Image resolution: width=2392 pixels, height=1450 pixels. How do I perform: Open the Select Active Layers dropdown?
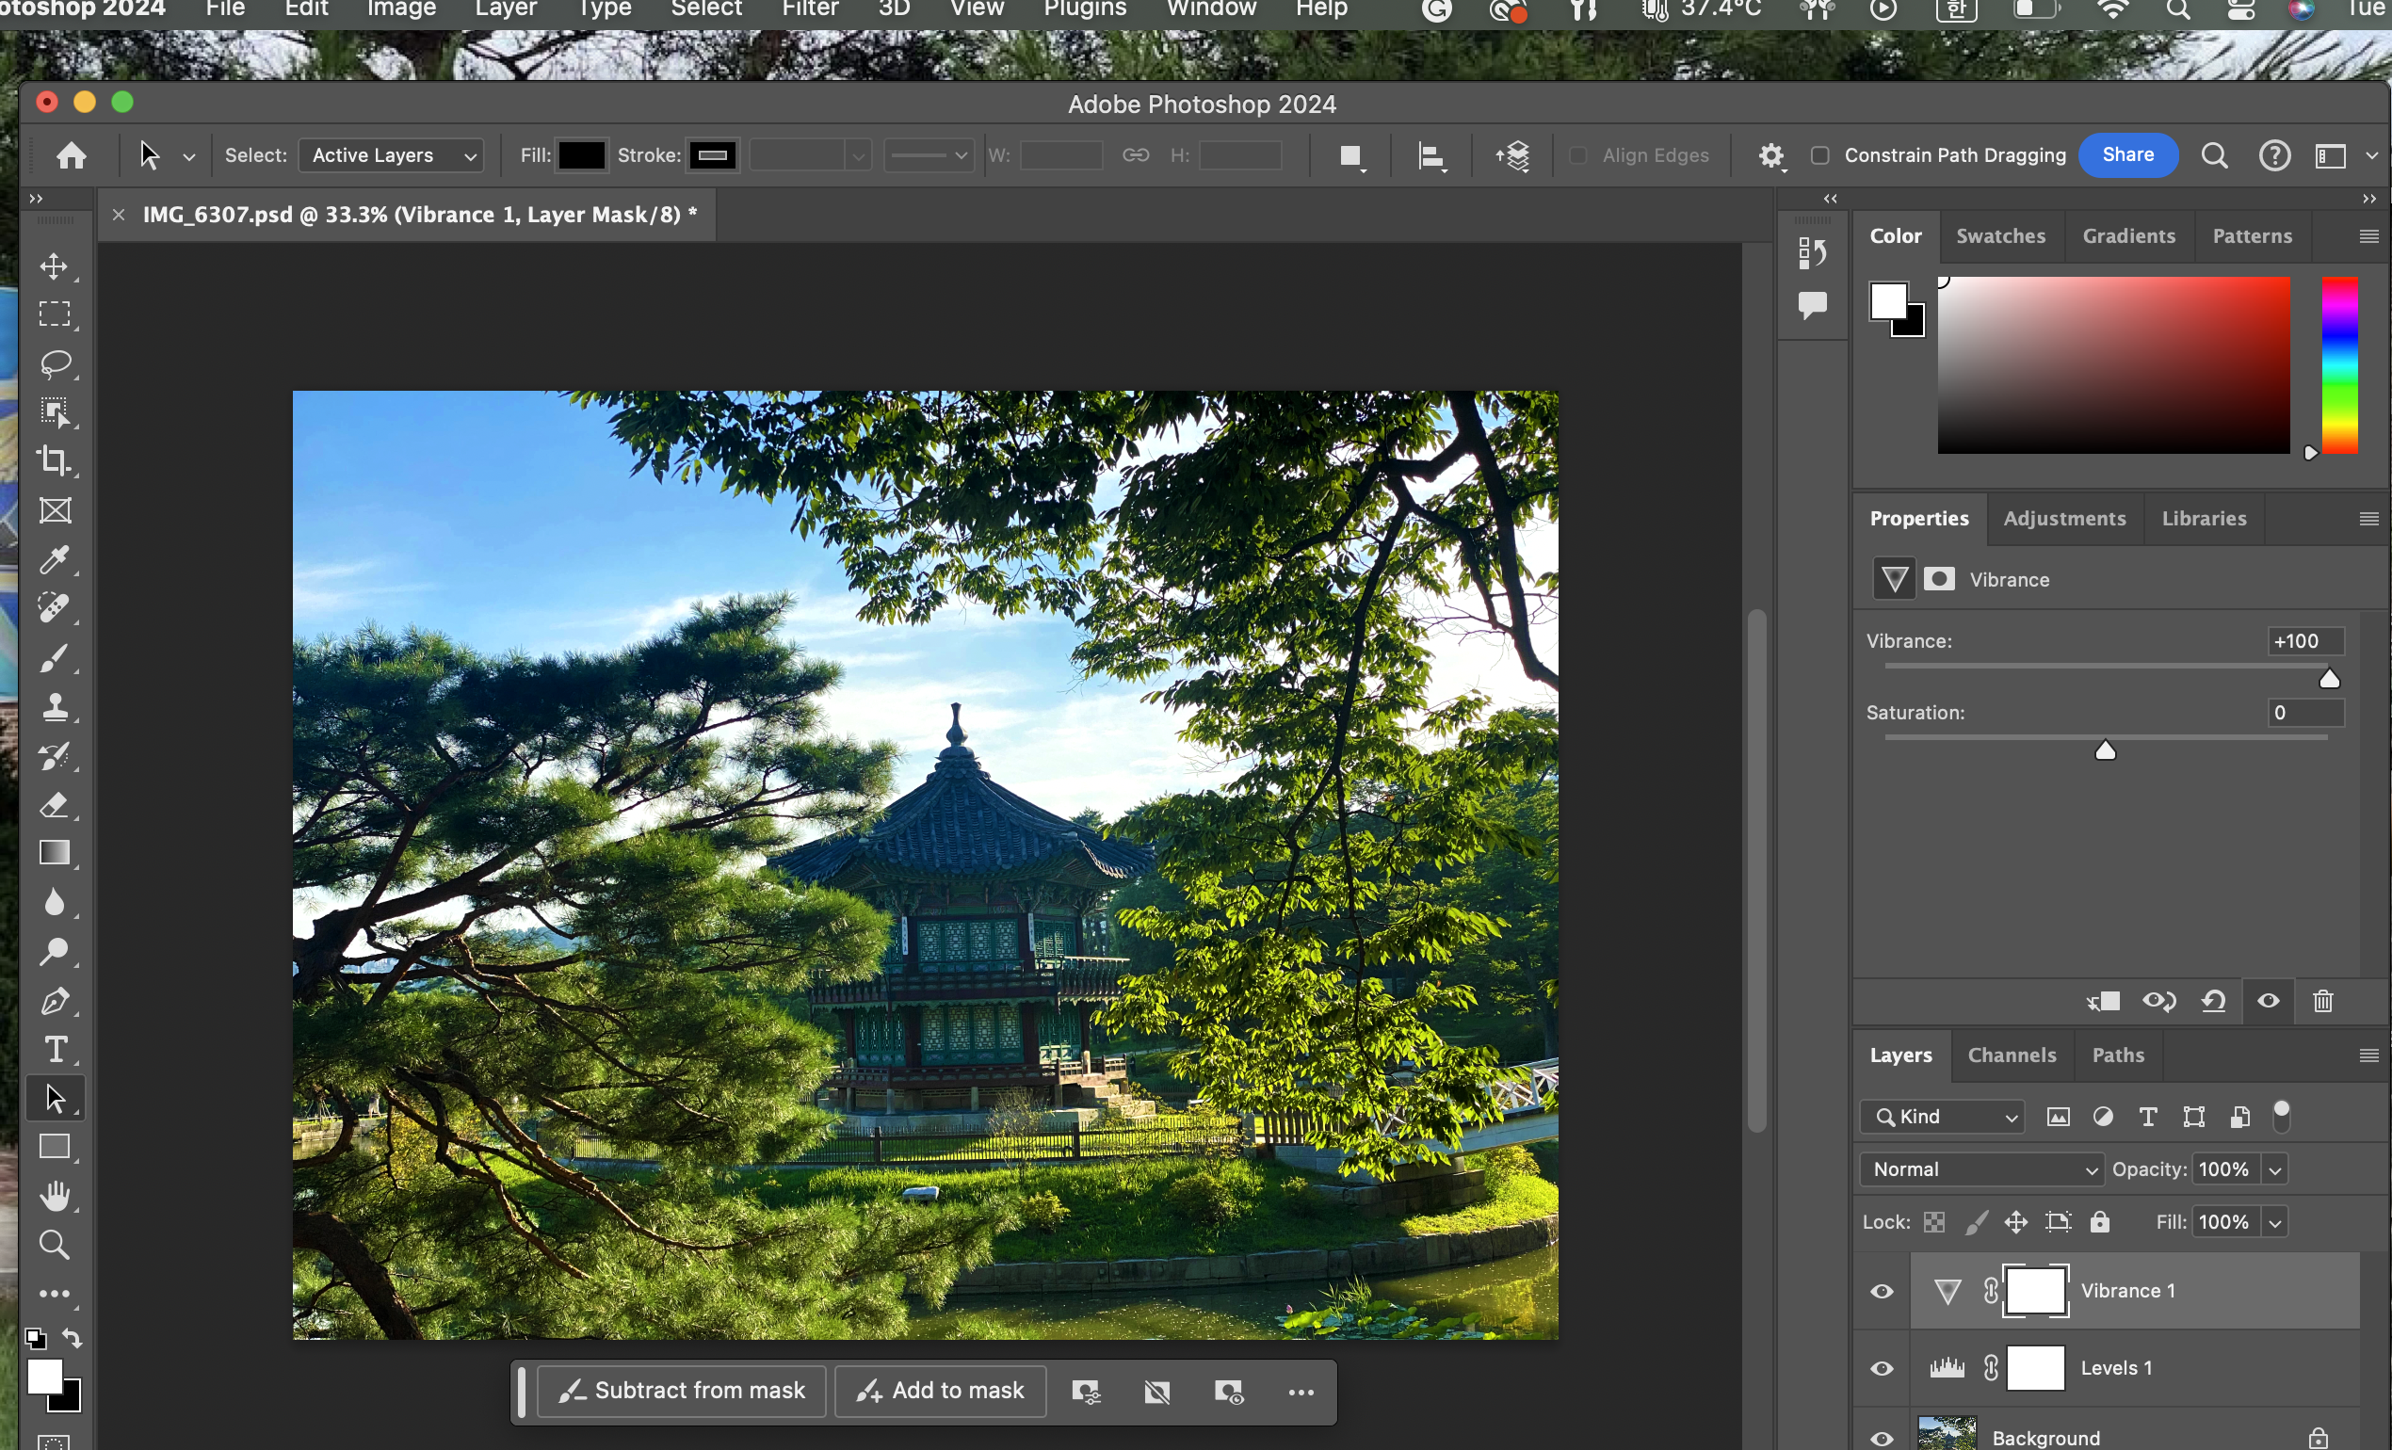coord(390,155)
